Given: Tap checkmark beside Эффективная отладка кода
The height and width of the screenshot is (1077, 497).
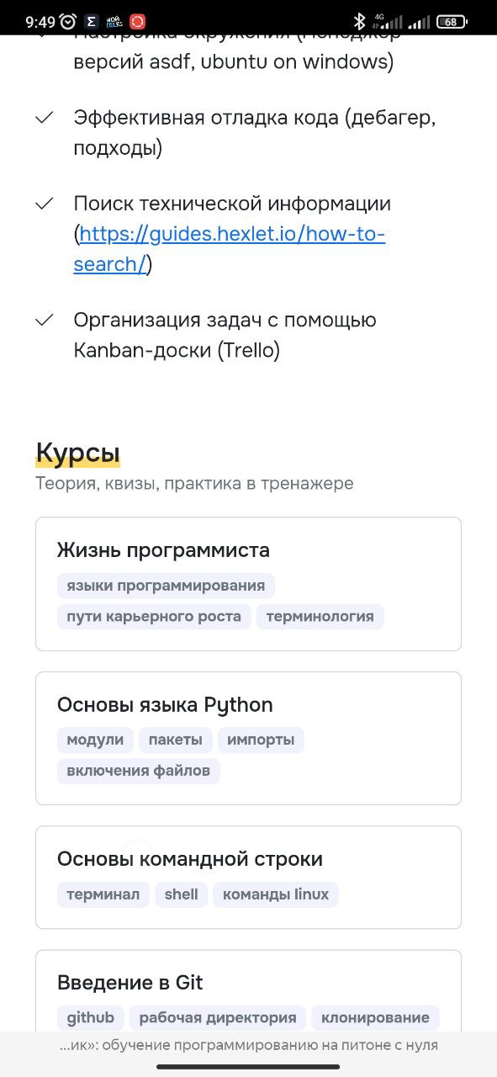Looking at the screenshot, I should click(x=45, y=118).
